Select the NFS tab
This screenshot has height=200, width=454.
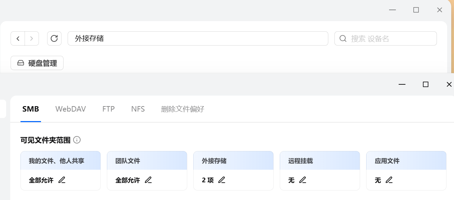point(138,109)
